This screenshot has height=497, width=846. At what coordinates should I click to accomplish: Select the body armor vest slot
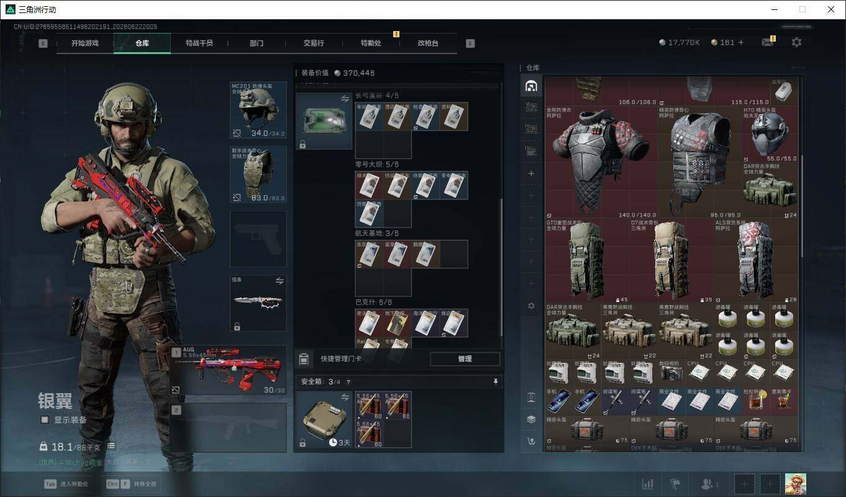(x=258, y=175)
